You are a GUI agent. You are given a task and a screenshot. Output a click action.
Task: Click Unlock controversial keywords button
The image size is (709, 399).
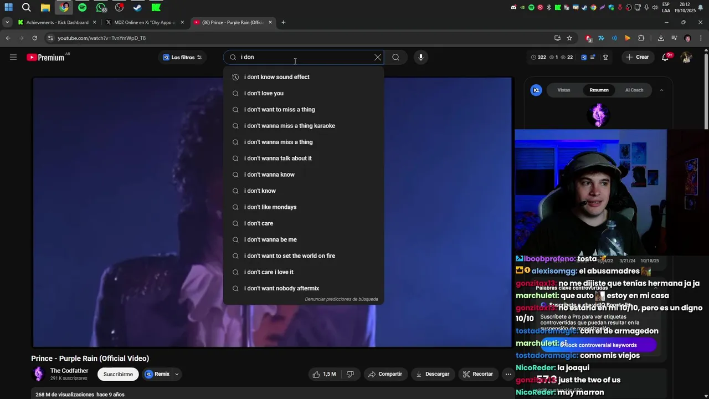click(x=598, y=345)
